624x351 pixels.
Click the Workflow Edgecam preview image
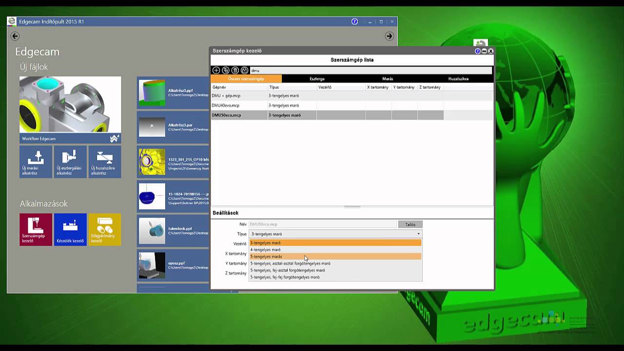click(70, 104)
